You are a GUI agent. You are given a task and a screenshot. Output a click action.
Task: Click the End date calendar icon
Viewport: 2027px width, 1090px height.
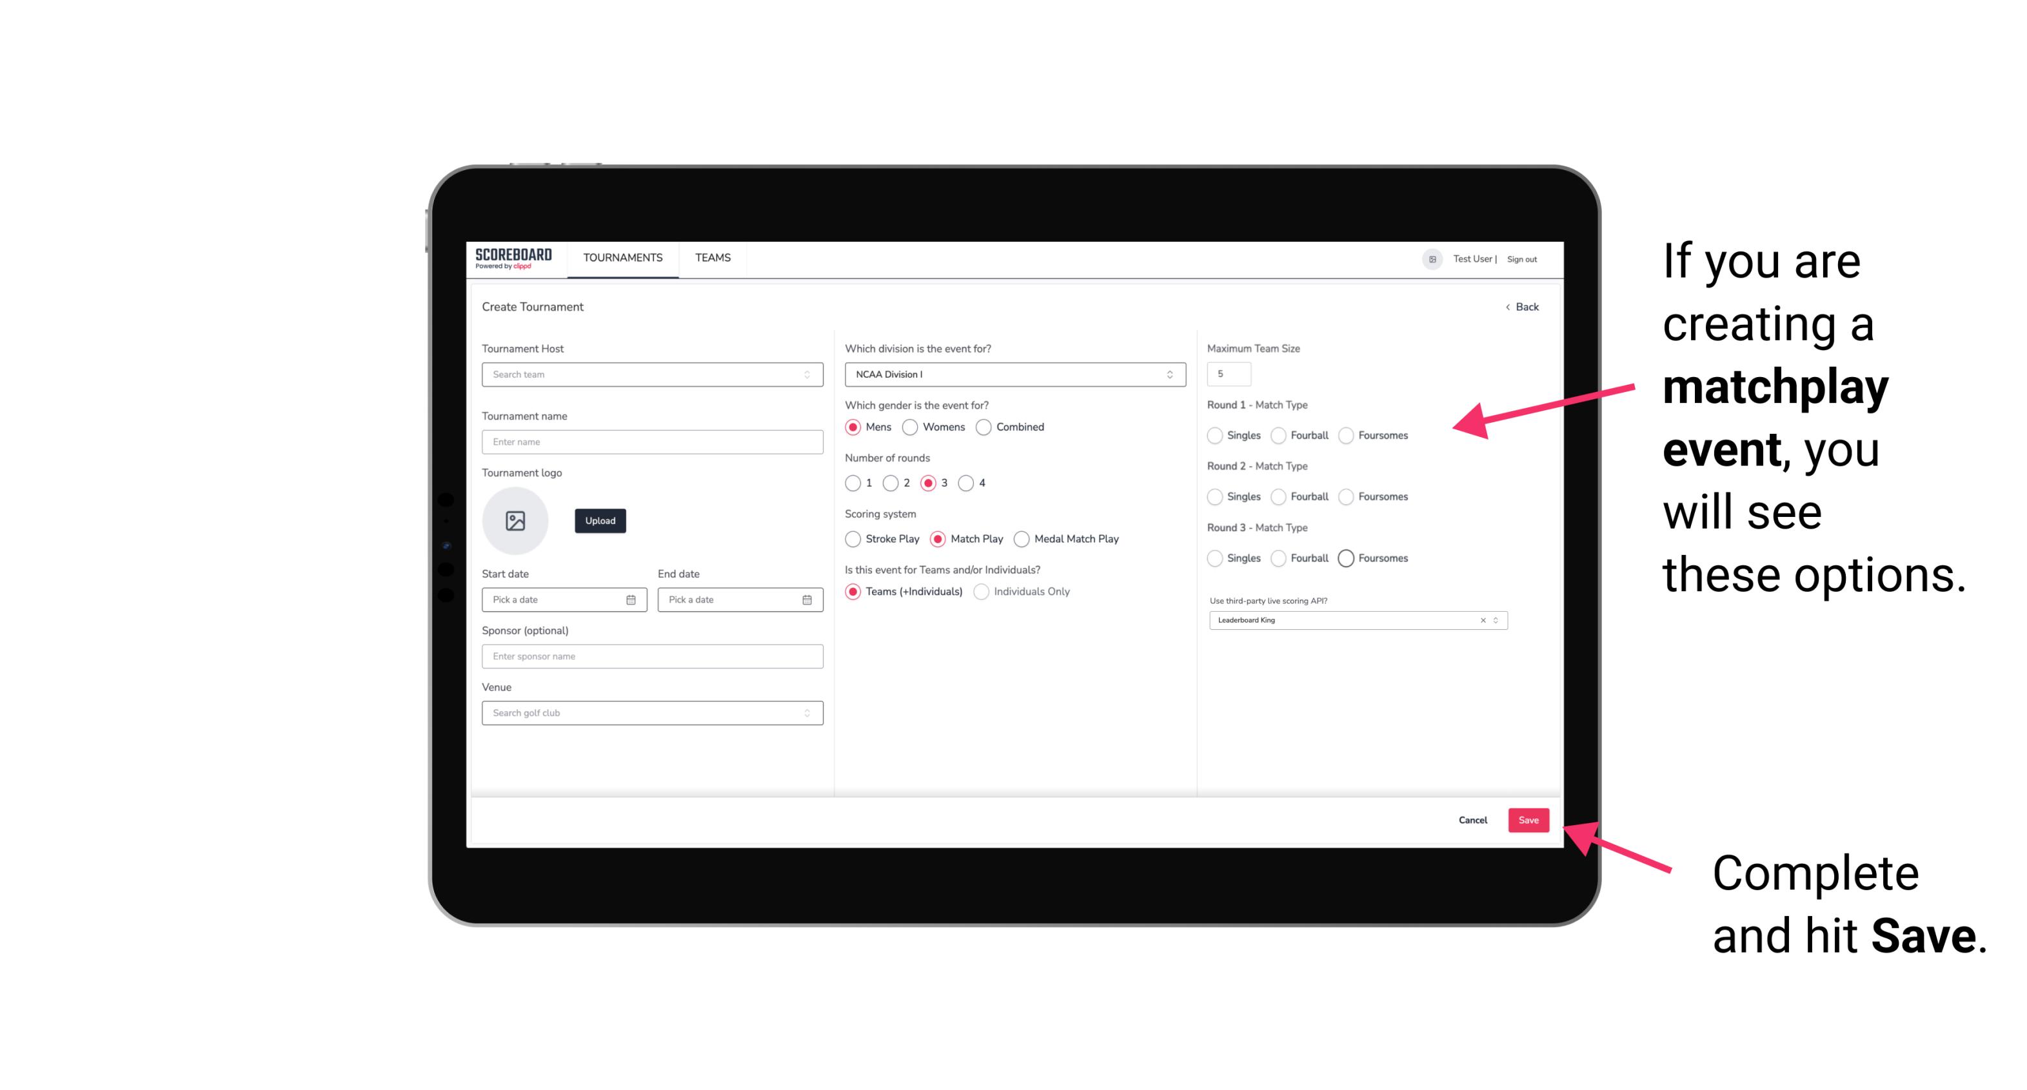coord(806,599)
